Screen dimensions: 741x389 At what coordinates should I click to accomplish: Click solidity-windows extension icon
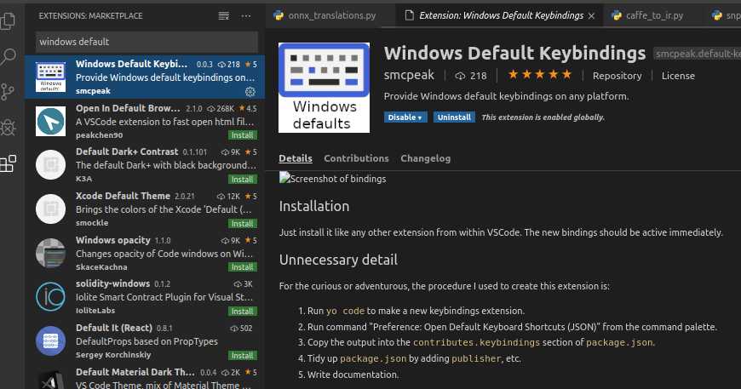click(x=50, y=296)
